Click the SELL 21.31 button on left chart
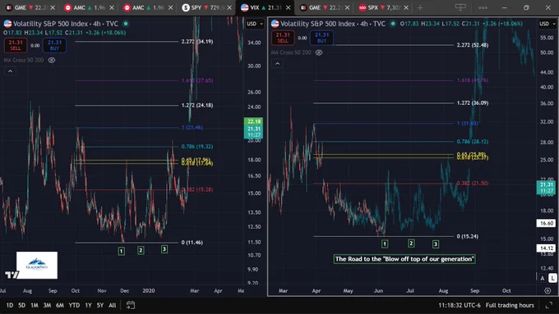Image resolution: width=559 pixels, height=314 pixels. (x=16, y=45)
